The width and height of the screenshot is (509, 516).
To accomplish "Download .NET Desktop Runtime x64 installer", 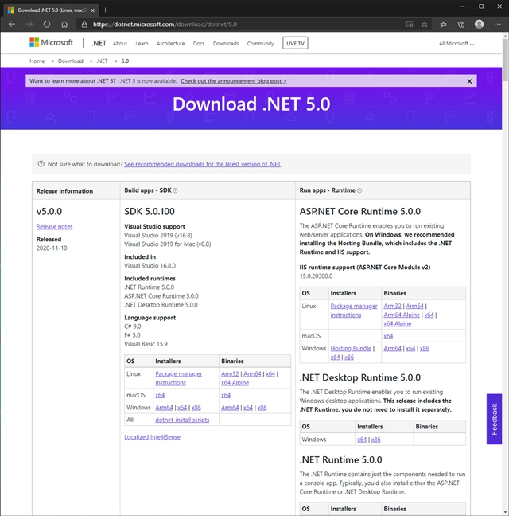I will (362, 440).
